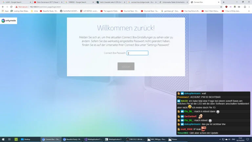
Task: Open the second WebApplication11 taskbar window
Action: point(114,139)
